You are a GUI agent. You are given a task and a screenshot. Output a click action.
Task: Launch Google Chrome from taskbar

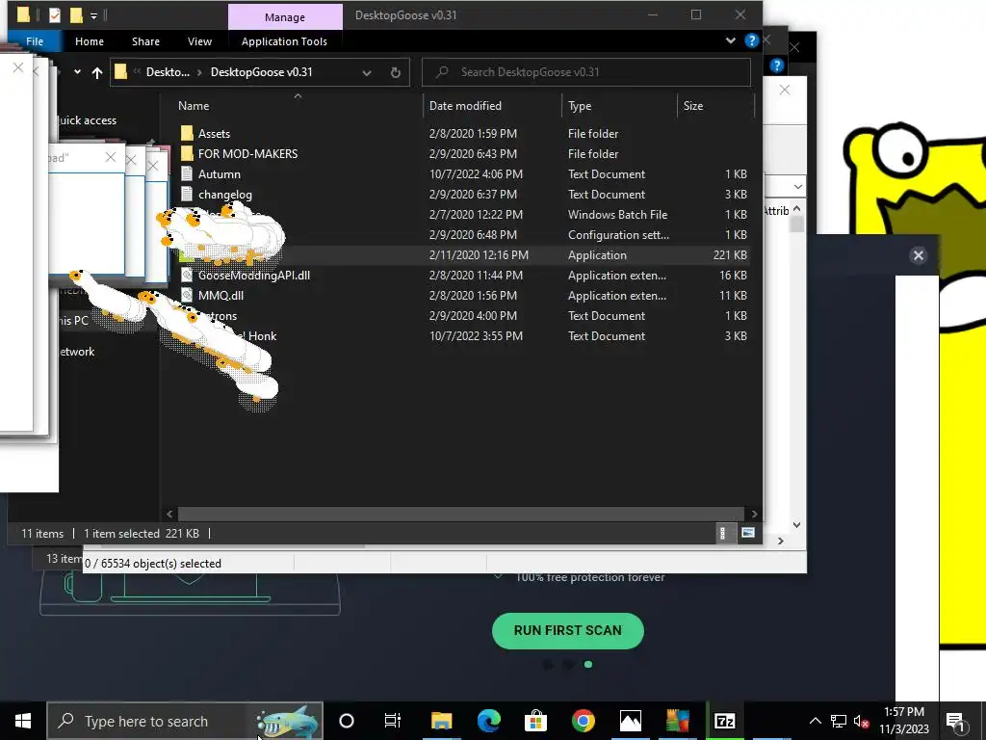(583, 721)
